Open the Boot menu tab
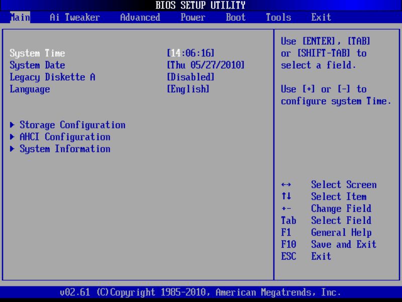The height and width of the screenshot is (302, 402). click(x=235, y=17)
